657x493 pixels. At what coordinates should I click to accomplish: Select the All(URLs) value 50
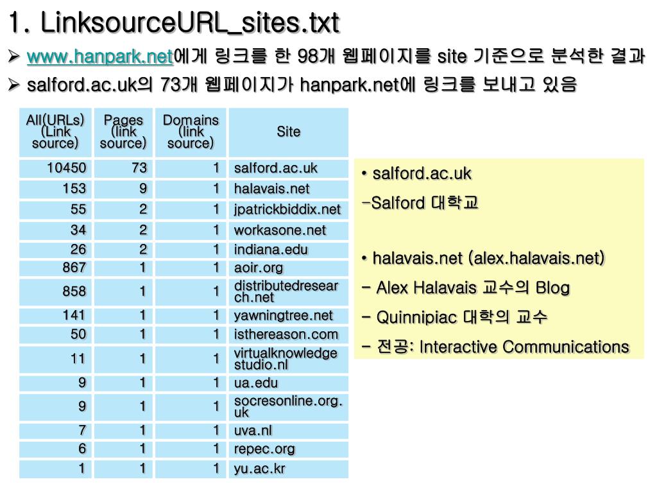pyautogui.click(x=78, y=334)
